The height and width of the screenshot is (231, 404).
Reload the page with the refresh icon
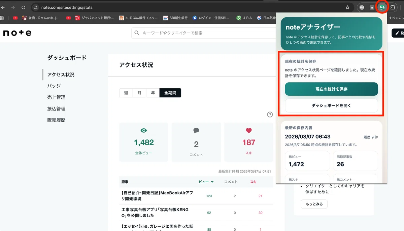[x=23, y=7]
